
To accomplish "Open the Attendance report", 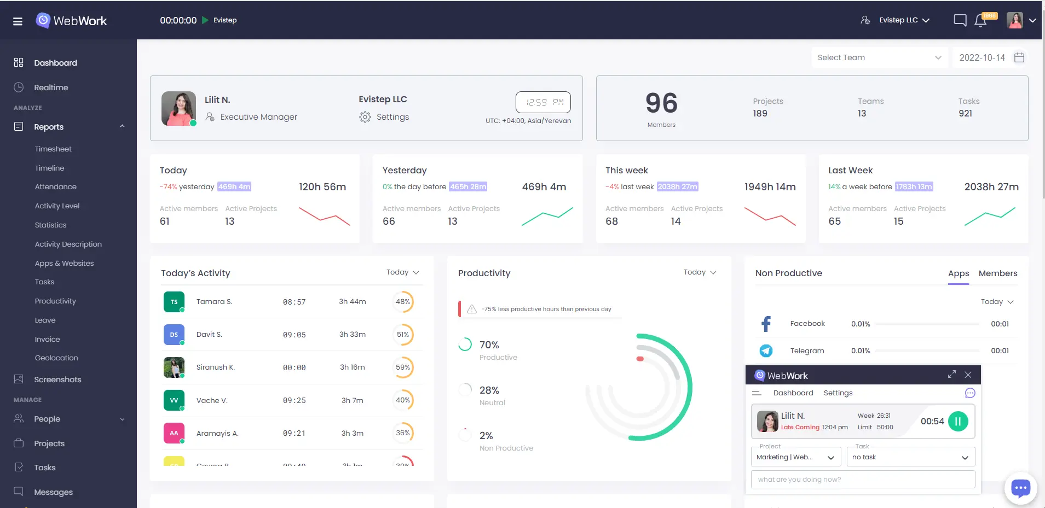I will click(55, 186).
